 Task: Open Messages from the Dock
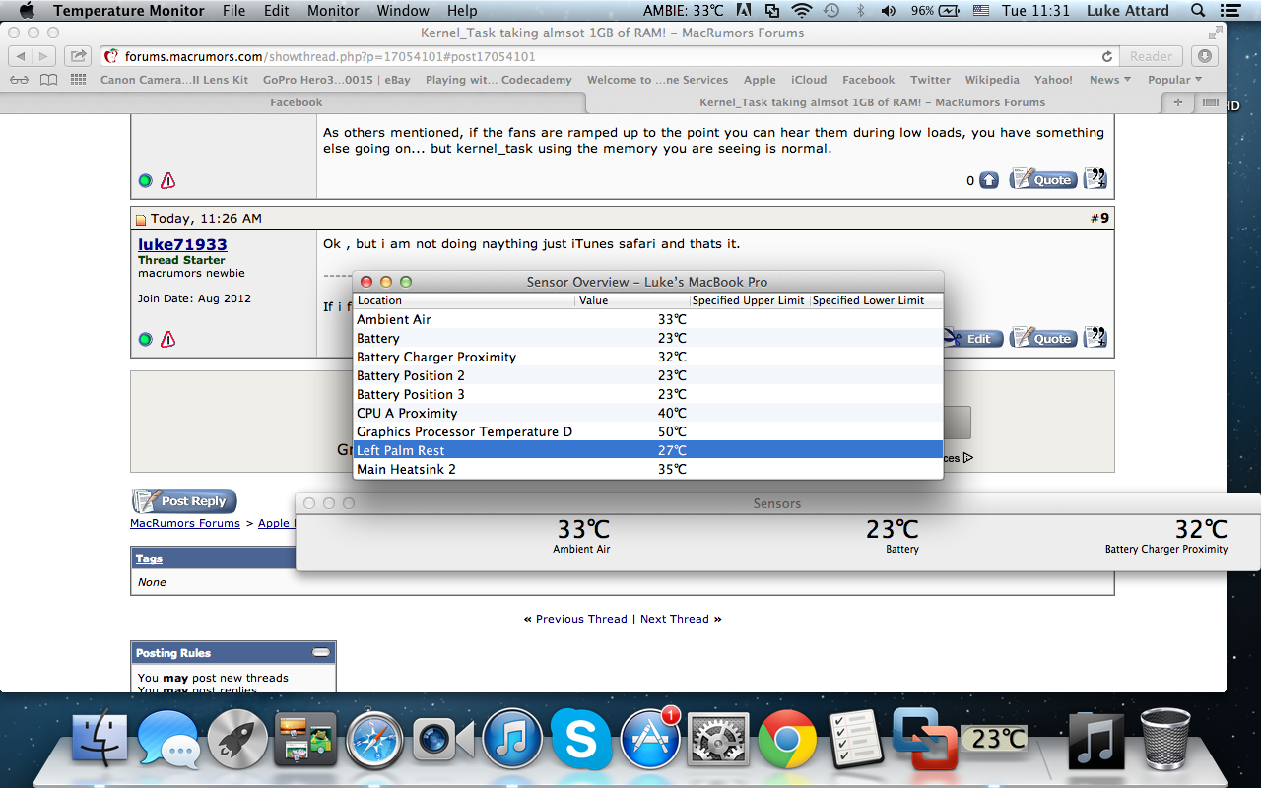(x=168, y=740)
